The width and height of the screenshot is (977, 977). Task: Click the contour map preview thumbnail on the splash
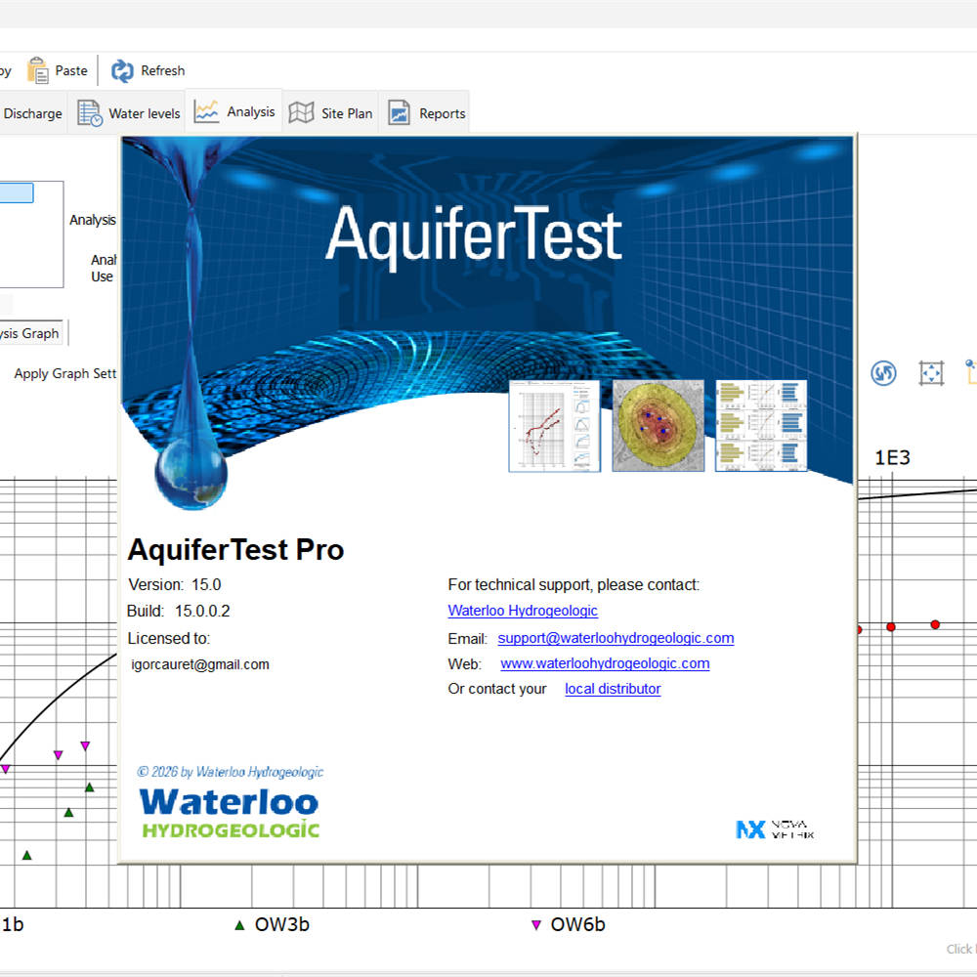(x=658, y=425)
